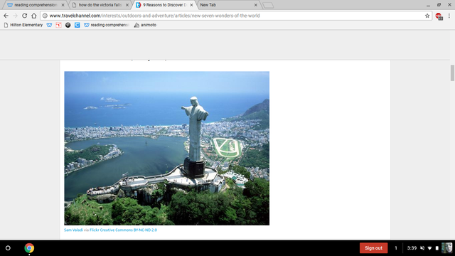Open the red extension icon in the toolbar

tap(439, 16)
